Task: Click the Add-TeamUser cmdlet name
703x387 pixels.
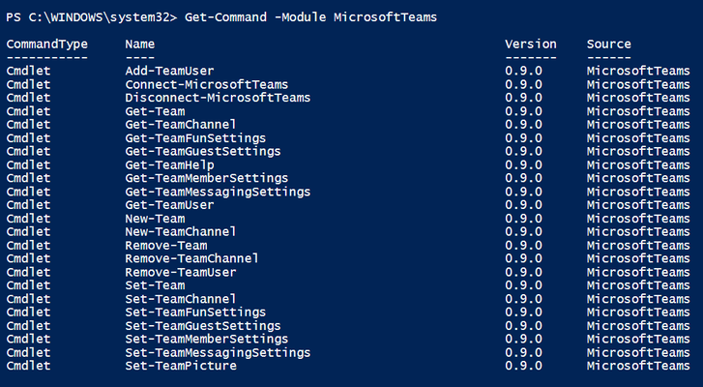Action: click(169, 71)
